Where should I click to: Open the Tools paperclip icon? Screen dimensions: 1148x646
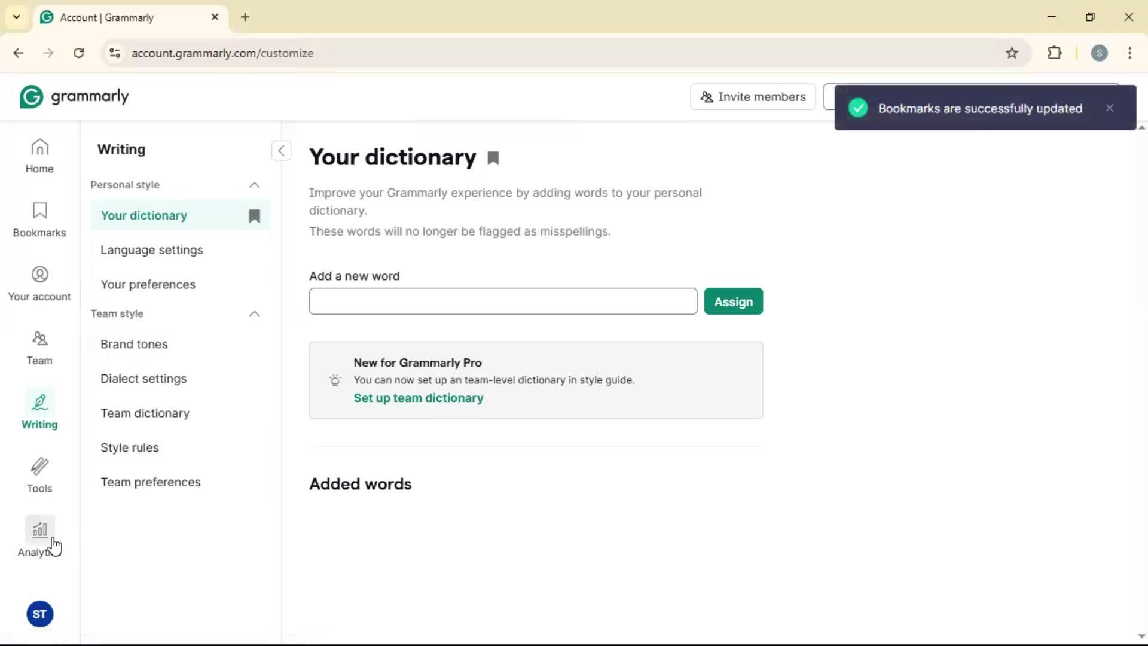pyautogui.click(x=39, y=476)
